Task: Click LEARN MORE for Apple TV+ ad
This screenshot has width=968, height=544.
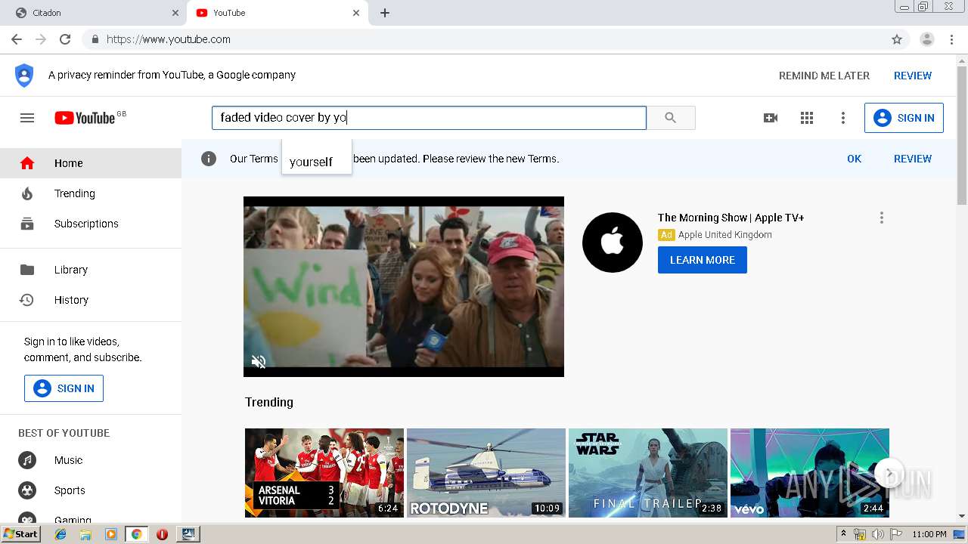Action: (x=703, y=260)
